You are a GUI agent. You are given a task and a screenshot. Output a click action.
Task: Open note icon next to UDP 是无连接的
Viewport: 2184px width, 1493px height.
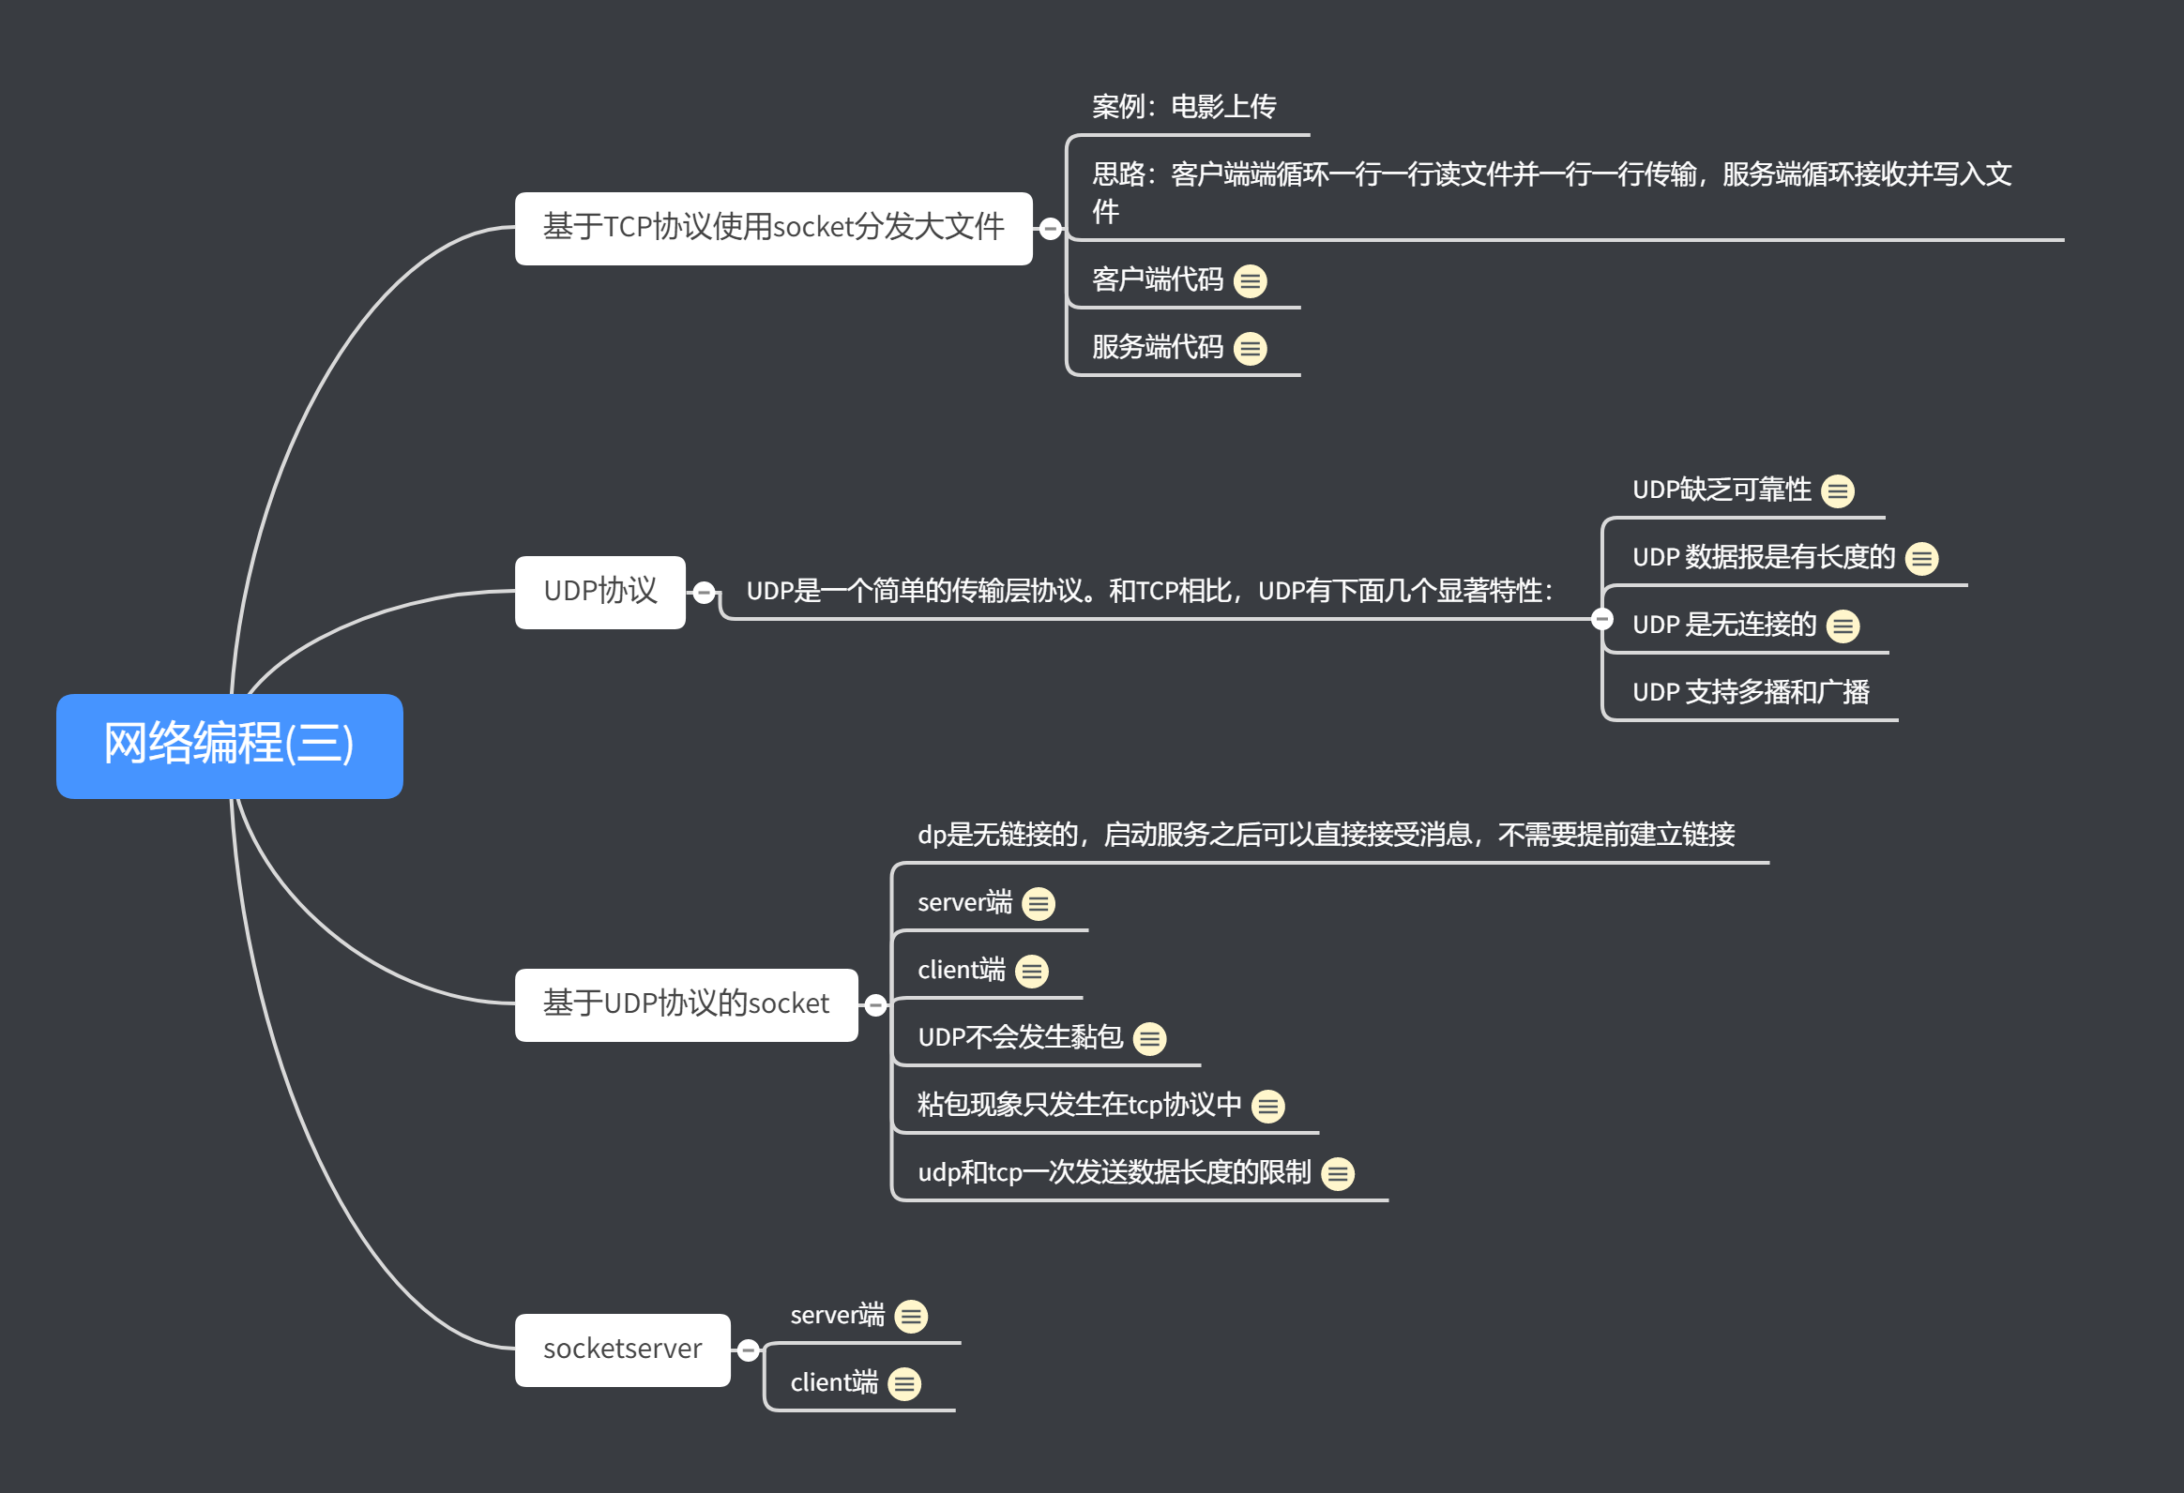(1843, 626)
